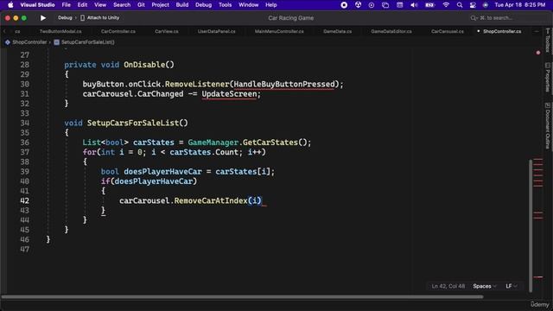Click the ShopController class icon in breadcrumb
This screenshot has width=553, height=311.
click(8, 42)
